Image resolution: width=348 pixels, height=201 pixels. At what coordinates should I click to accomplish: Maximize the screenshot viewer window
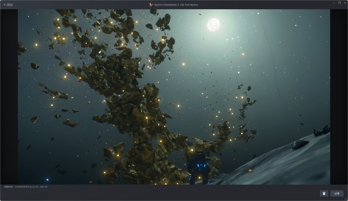[x=340, y=3]
